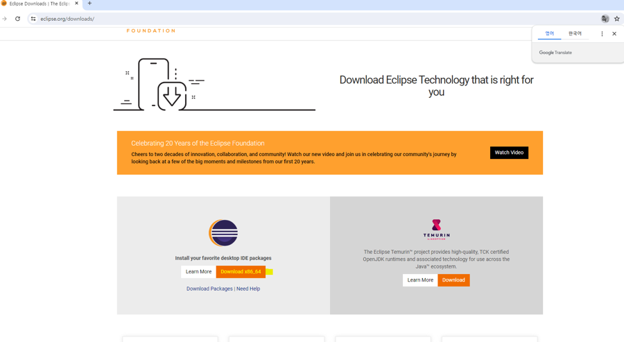Click the Watch Video button

tap(509, 153)
